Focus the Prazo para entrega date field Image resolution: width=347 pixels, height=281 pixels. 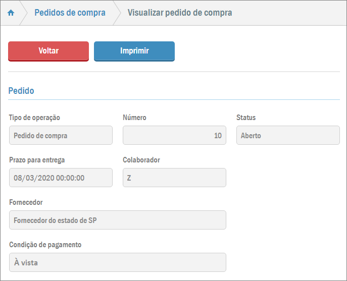(x=61, y=178)
